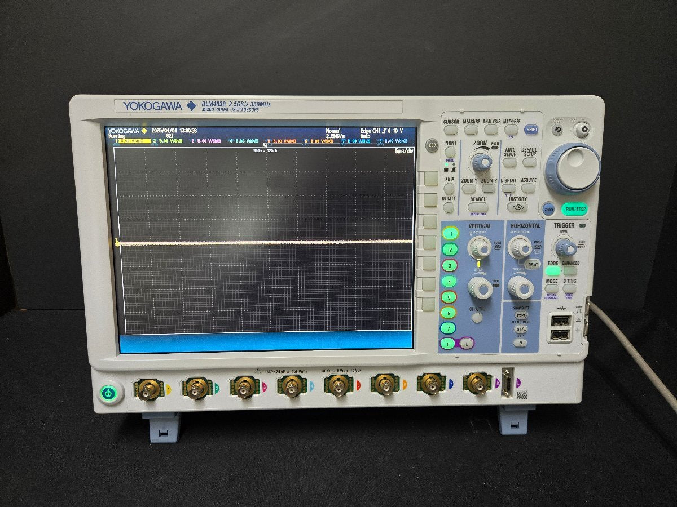Toggle channel 3 button
Screen dimensions: 677x507
pos(449,265)
